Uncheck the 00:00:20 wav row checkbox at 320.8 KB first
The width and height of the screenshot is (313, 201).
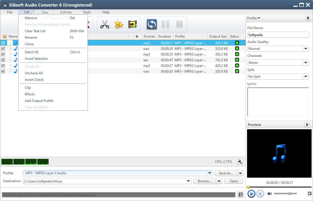[x=3, y=49]
